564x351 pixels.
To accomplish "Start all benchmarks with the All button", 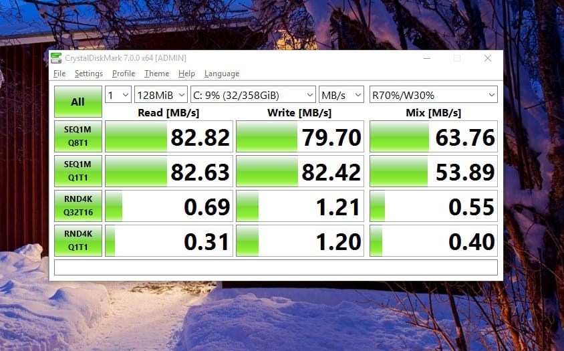I will 78,102.
